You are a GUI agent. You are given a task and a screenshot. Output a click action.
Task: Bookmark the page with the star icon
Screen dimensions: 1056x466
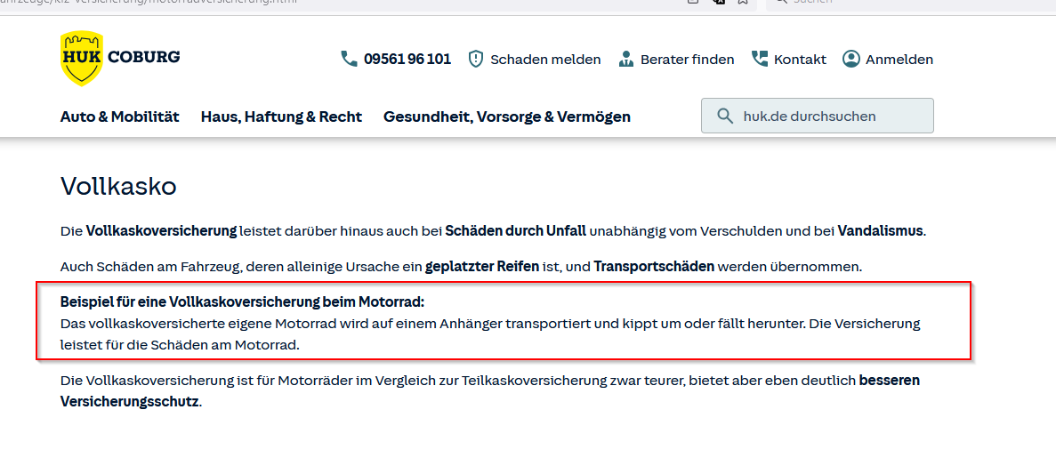click(x=742, y=3)
